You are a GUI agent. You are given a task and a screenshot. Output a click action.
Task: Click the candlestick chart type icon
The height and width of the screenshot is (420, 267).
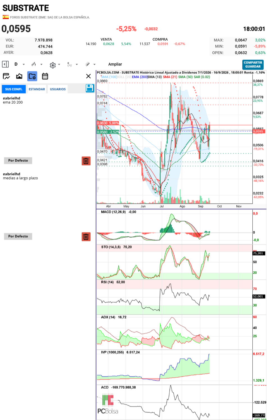point(34,64)
